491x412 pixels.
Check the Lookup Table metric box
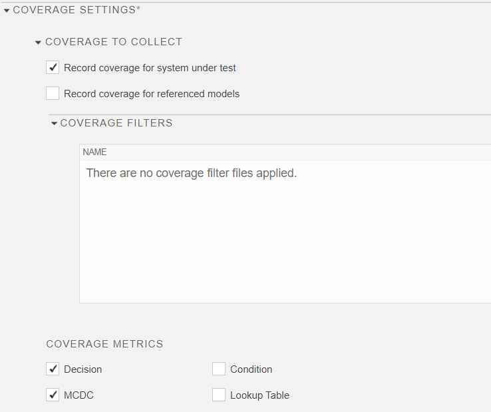coord(219,395)
